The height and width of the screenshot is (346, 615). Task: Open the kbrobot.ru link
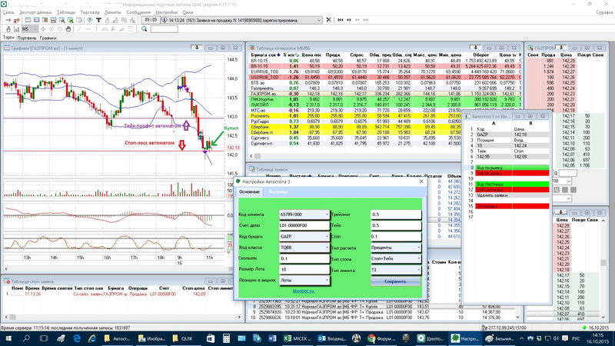click(x=304, y=292)
